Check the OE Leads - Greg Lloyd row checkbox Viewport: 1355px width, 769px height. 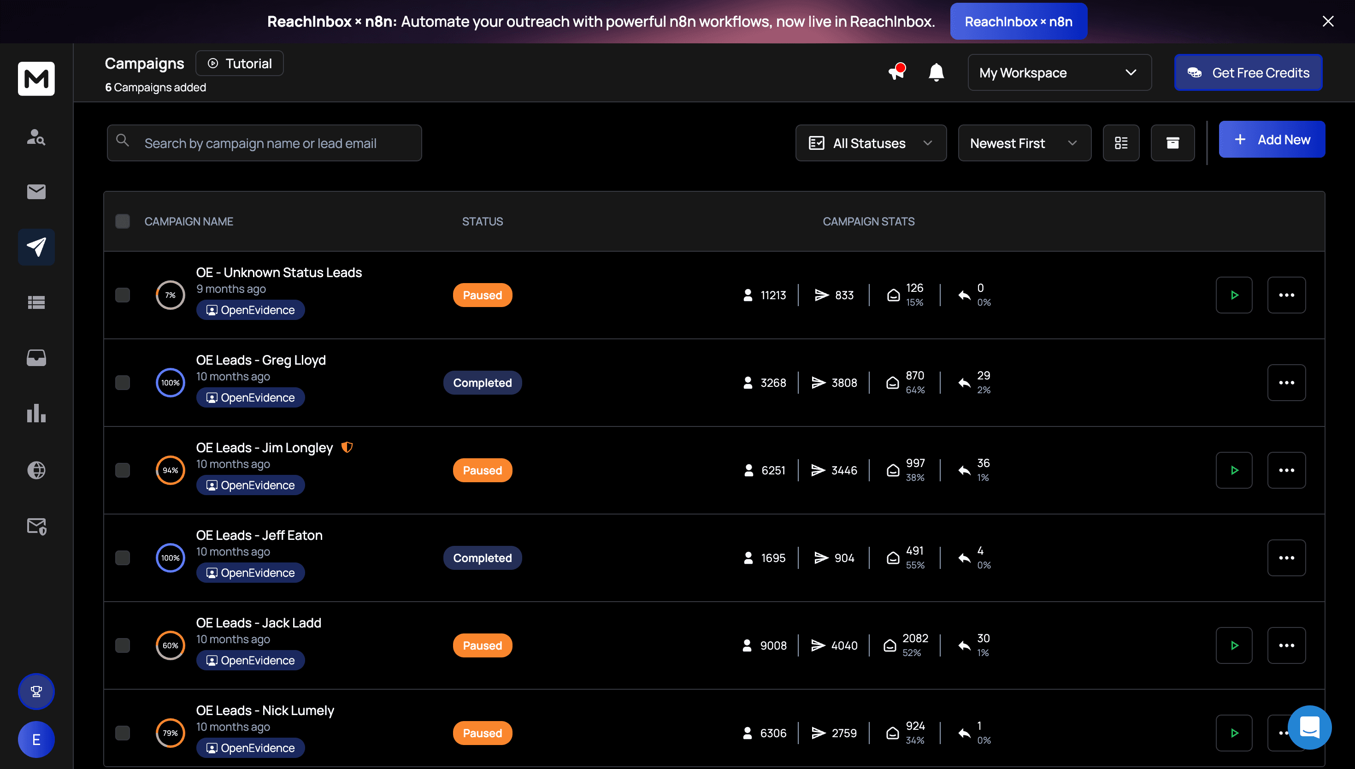123,382
